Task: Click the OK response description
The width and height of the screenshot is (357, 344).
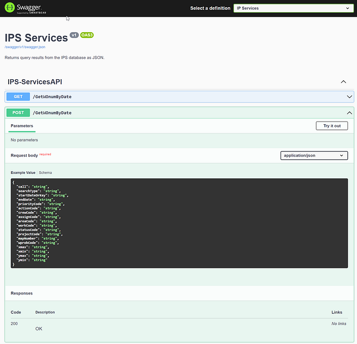Action: [x=39, y=329]
